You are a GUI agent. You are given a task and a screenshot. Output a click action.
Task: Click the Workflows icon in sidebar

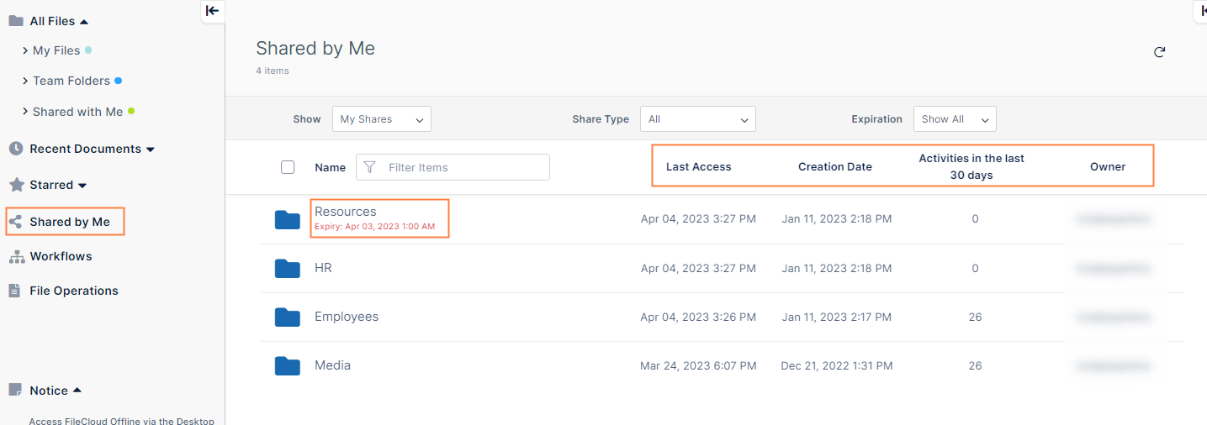[x=15, y=256]
